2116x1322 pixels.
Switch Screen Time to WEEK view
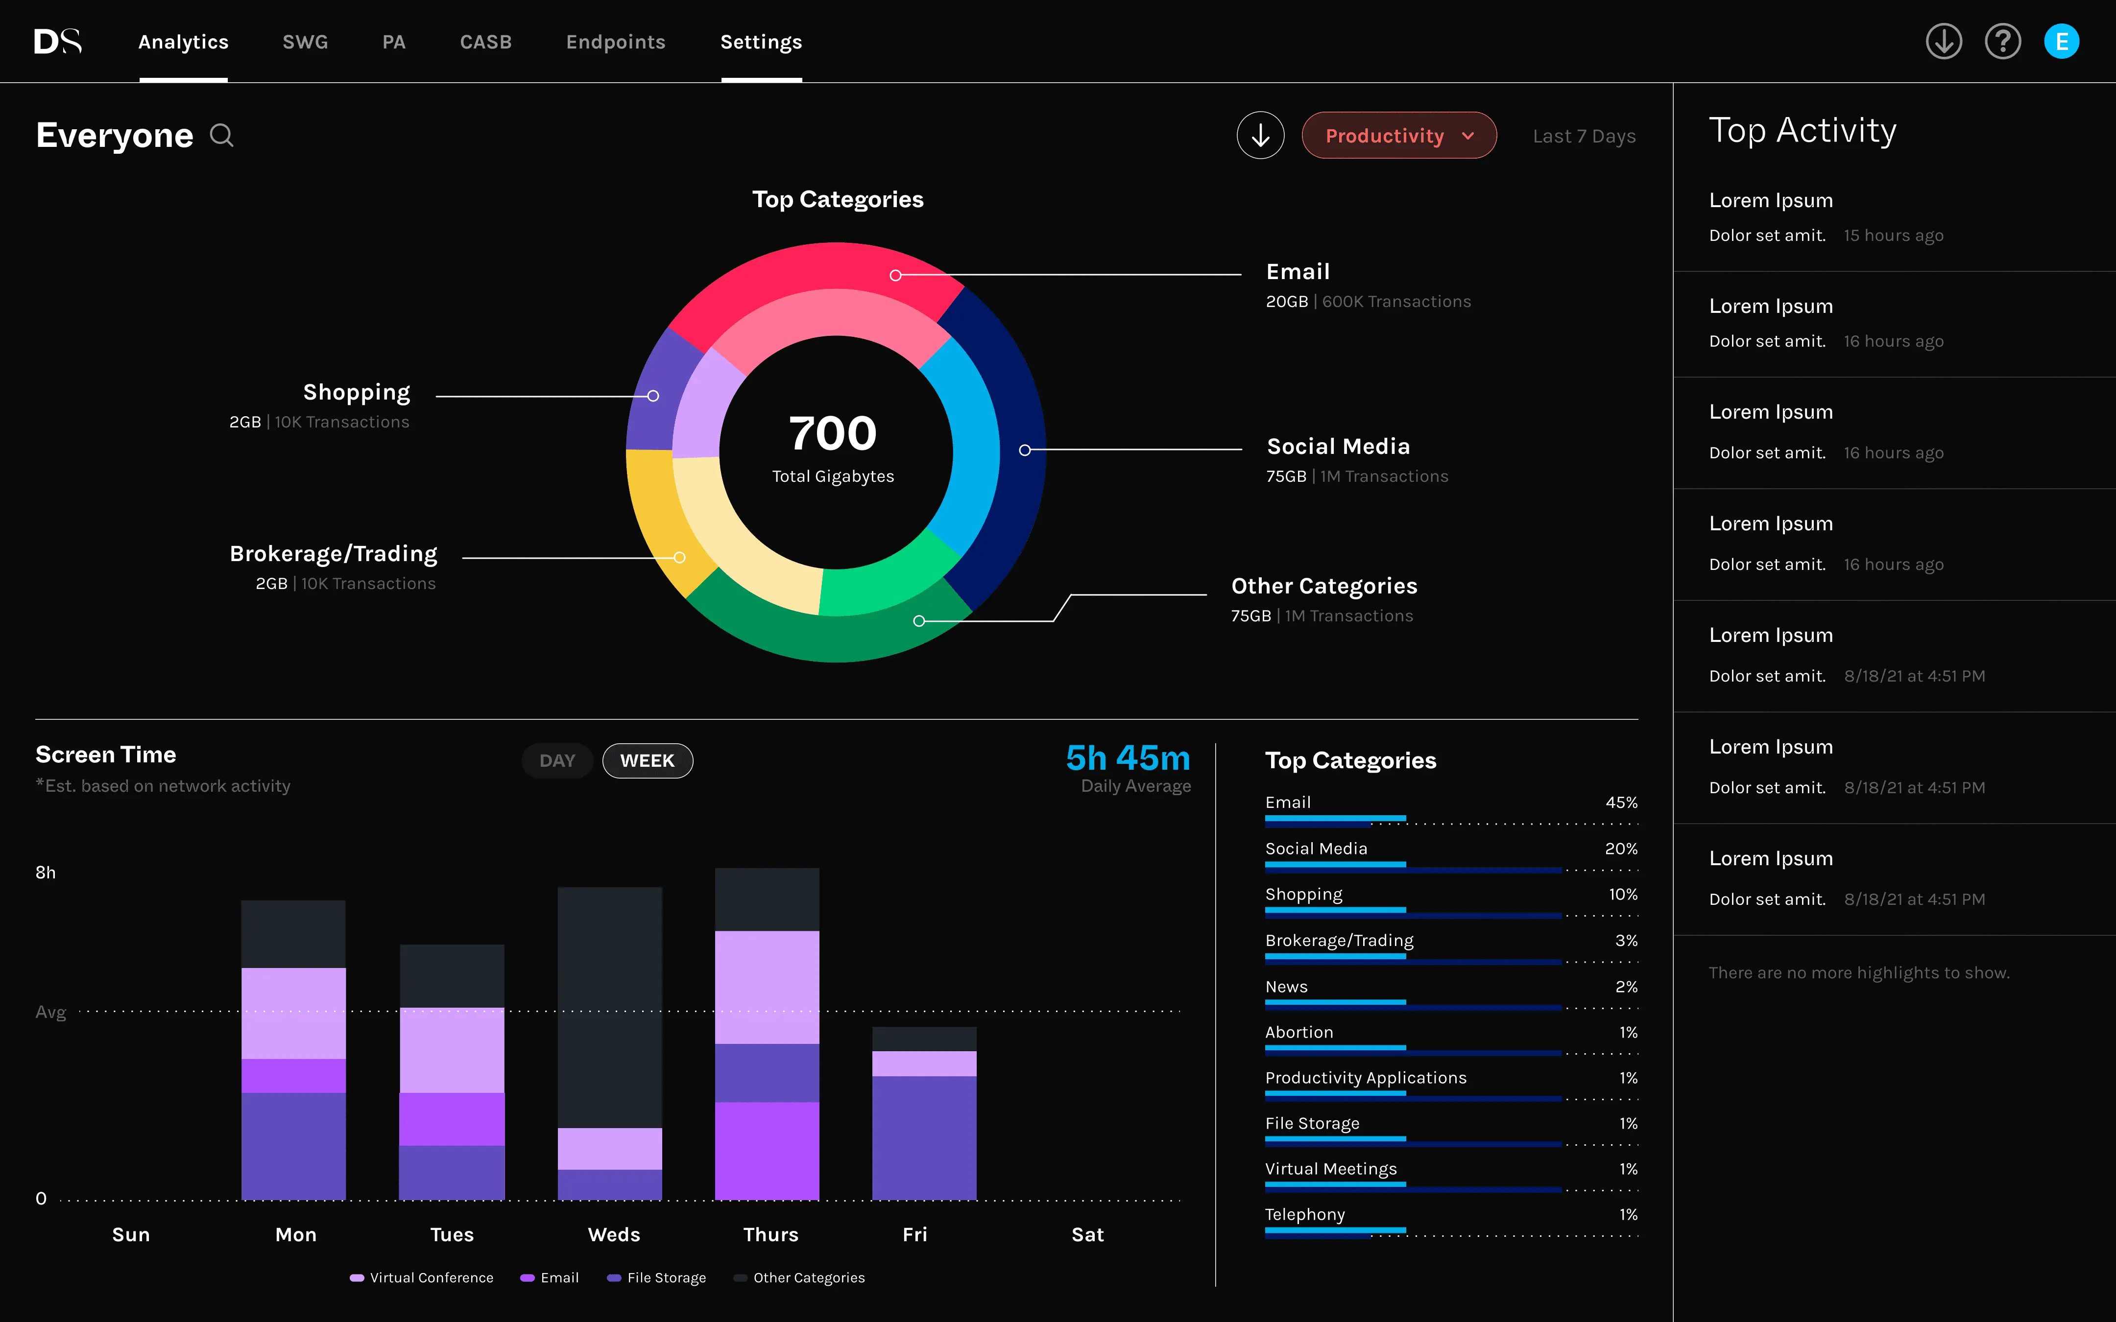coord(647,761)
